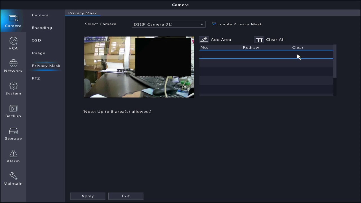Screen dimensions: 361x203
Task: Open the Maintain wrench section
Action: (x=13, y=179)
